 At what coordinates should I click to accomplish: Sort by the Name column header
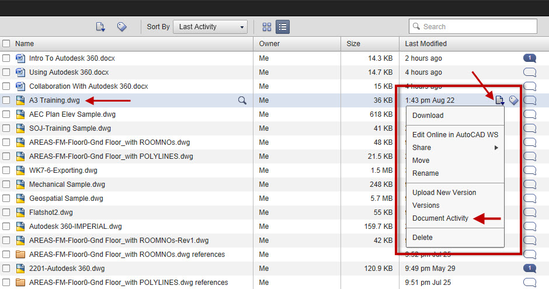click(25, 44)
